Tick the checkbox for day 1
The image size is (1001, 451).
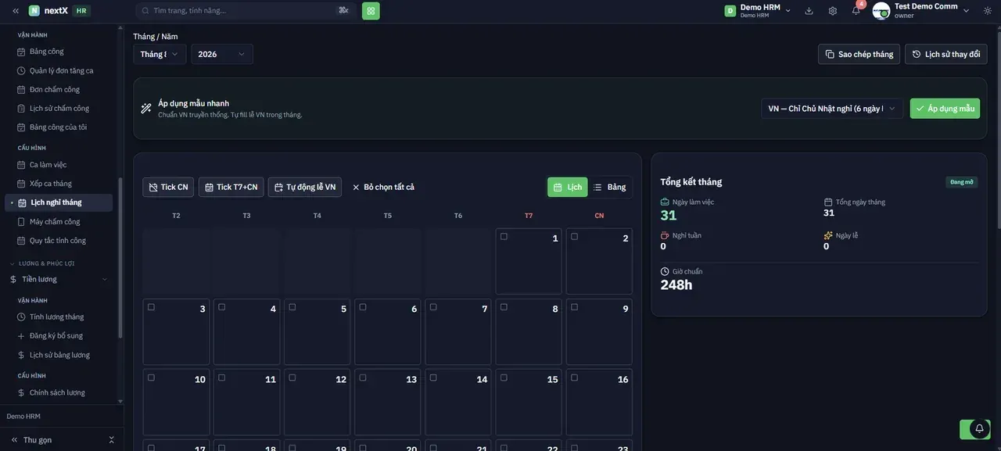pos(504,236)
